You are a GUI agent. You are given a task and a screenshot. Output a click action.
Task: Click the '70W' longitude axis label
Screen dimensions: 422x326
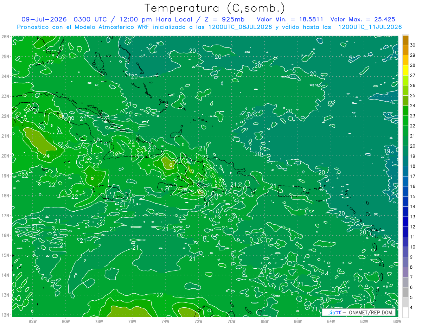coord(231,321)
